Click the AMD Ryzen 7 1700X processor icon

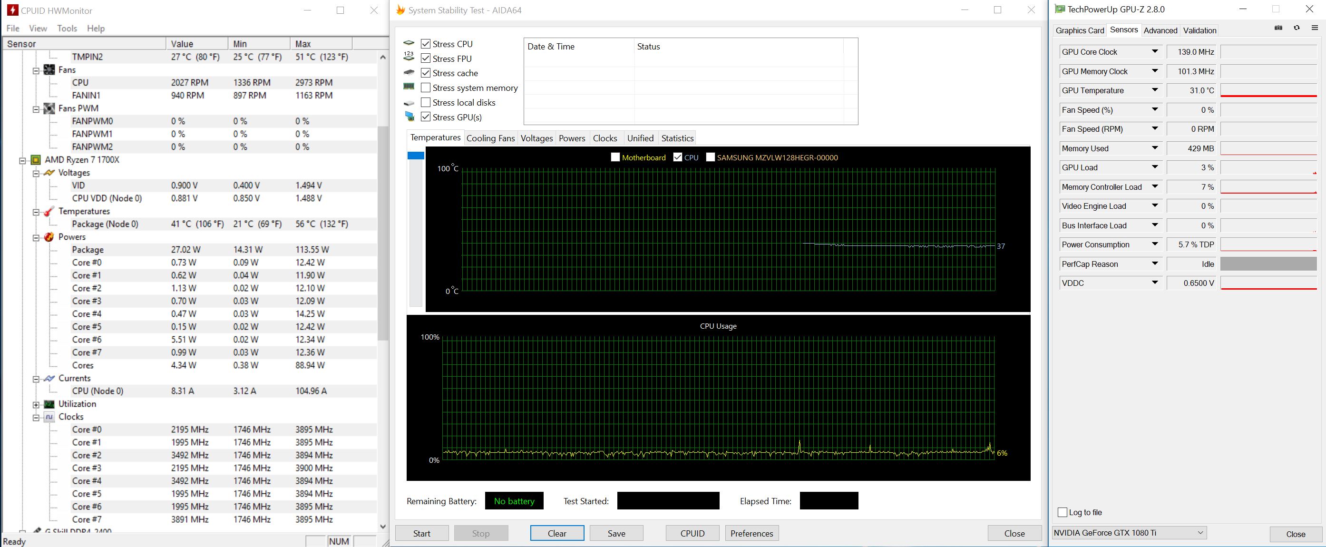coord(36,160)
